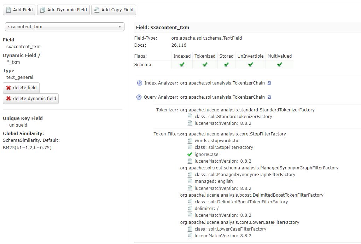The height and width of the screenshot is (244, 361).
Task: Open the _uniqueid unique key field link
Action: click(x=17, y=125)
